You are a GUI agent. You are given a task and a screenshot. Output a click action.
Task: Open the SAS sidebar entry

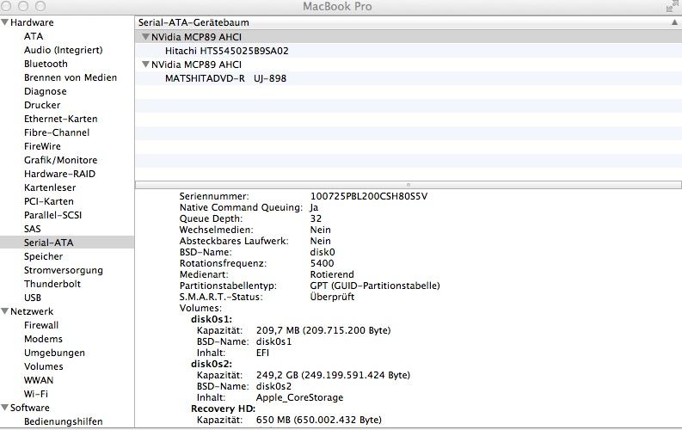point(32,229)
